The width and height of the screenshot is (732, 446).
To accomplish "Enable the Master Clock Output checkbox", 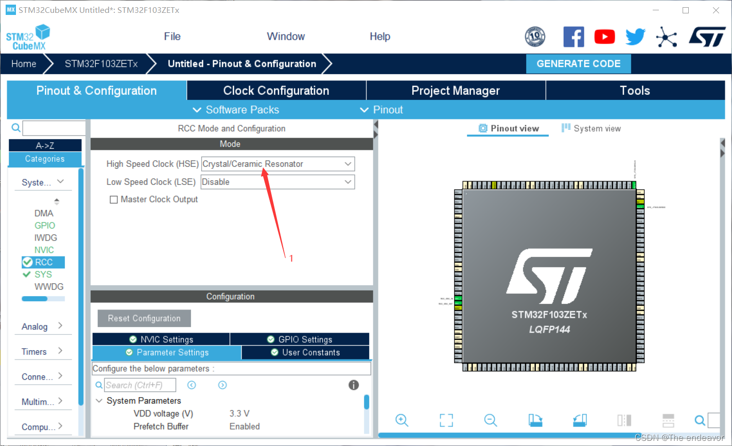I will click(114, 199).
